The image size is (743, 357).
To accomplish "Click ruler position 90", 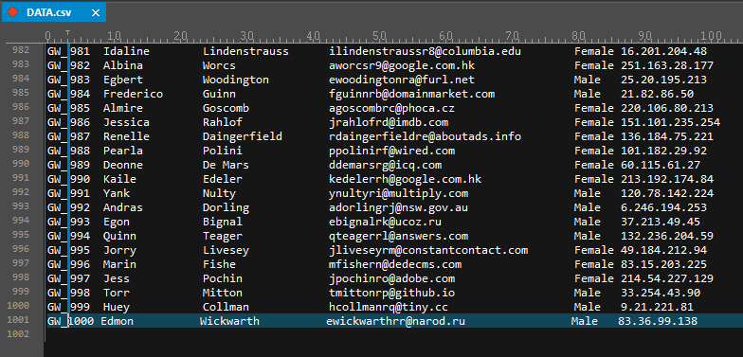I will [643, 36].
